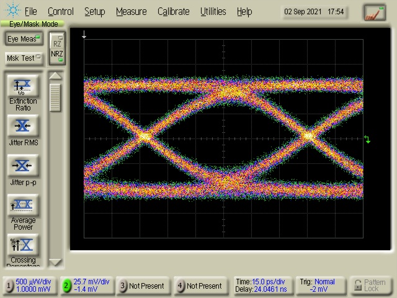Click the measurement toolbar scrollbar thumb

coord(55,96)
